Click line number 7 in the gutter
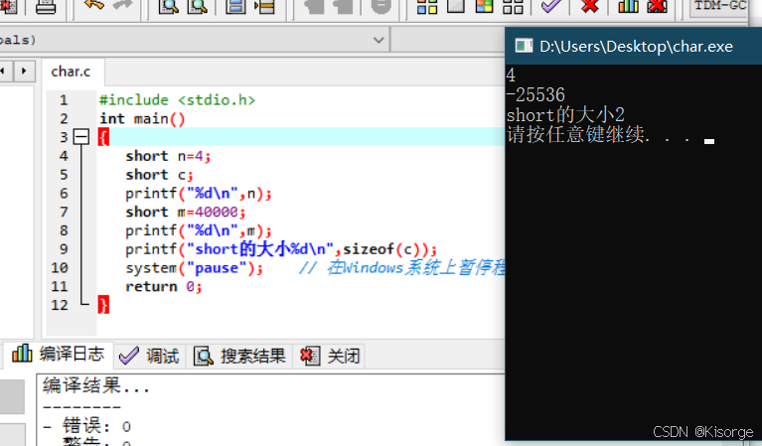The width and height of the screenshot is (762, 446). tap(64, 213)
